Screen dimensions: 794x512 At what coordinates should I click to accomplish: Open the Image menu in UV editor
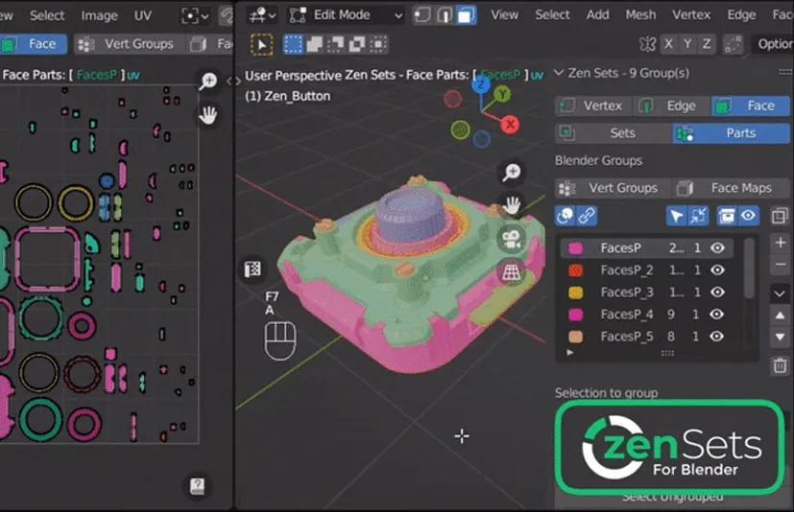pos(99,16)
